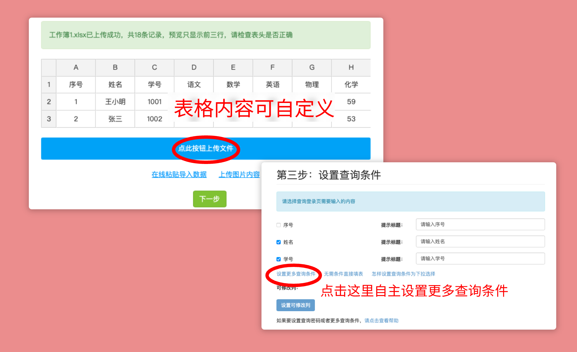Viewport: 577px width, 352px height.
Task: Select column header 'D' in the preview table
Action: coord(194,67)
